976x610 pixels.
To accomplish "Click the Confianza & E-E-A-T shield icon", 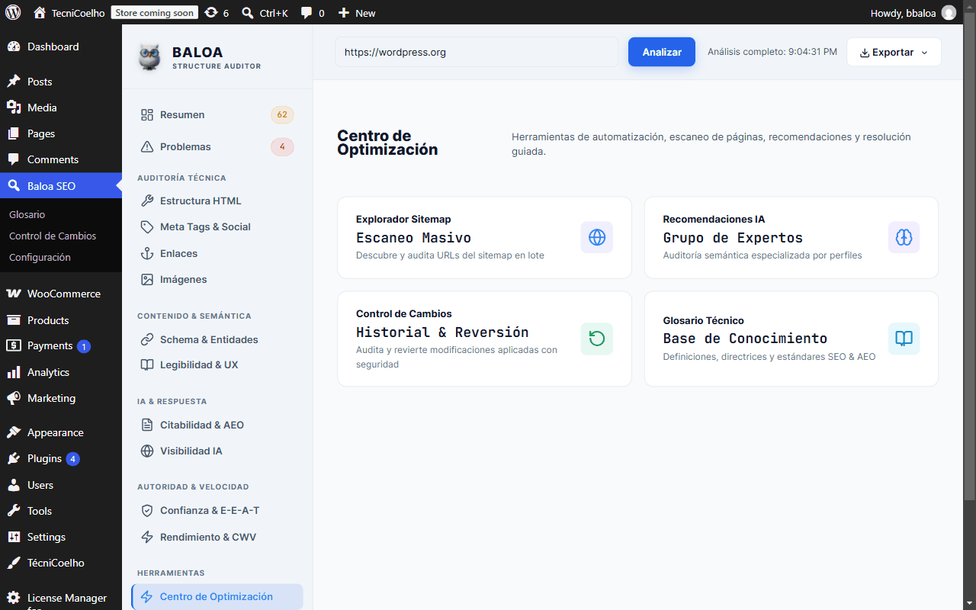I will point(147,510).
